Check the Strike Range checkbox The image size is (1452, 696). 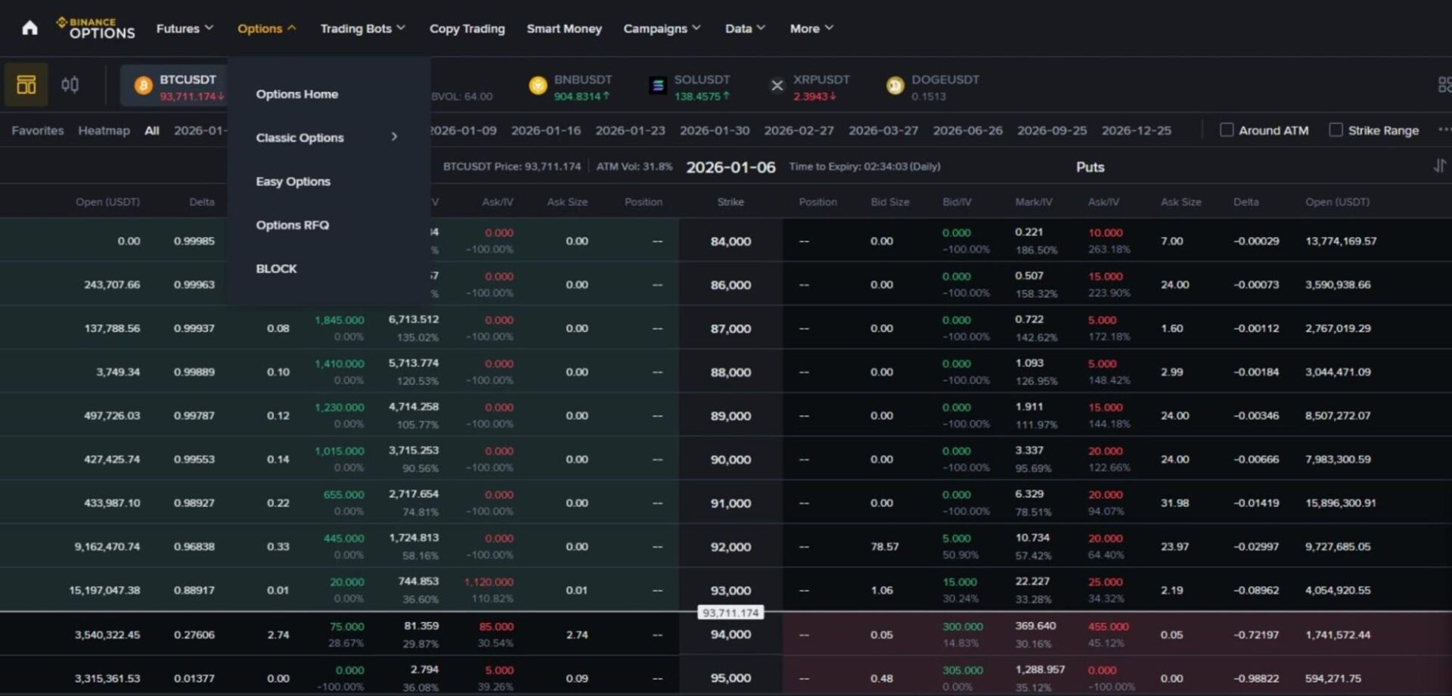pyautogui.click(x=1335, y=129)
